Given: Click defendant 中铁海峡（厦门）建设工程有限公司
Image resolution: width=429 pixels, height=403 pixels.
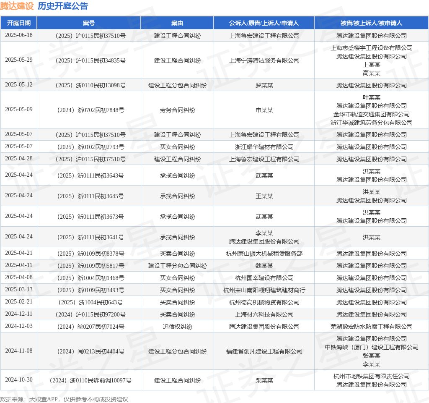Looking at the screenshot, I should 372,347.
